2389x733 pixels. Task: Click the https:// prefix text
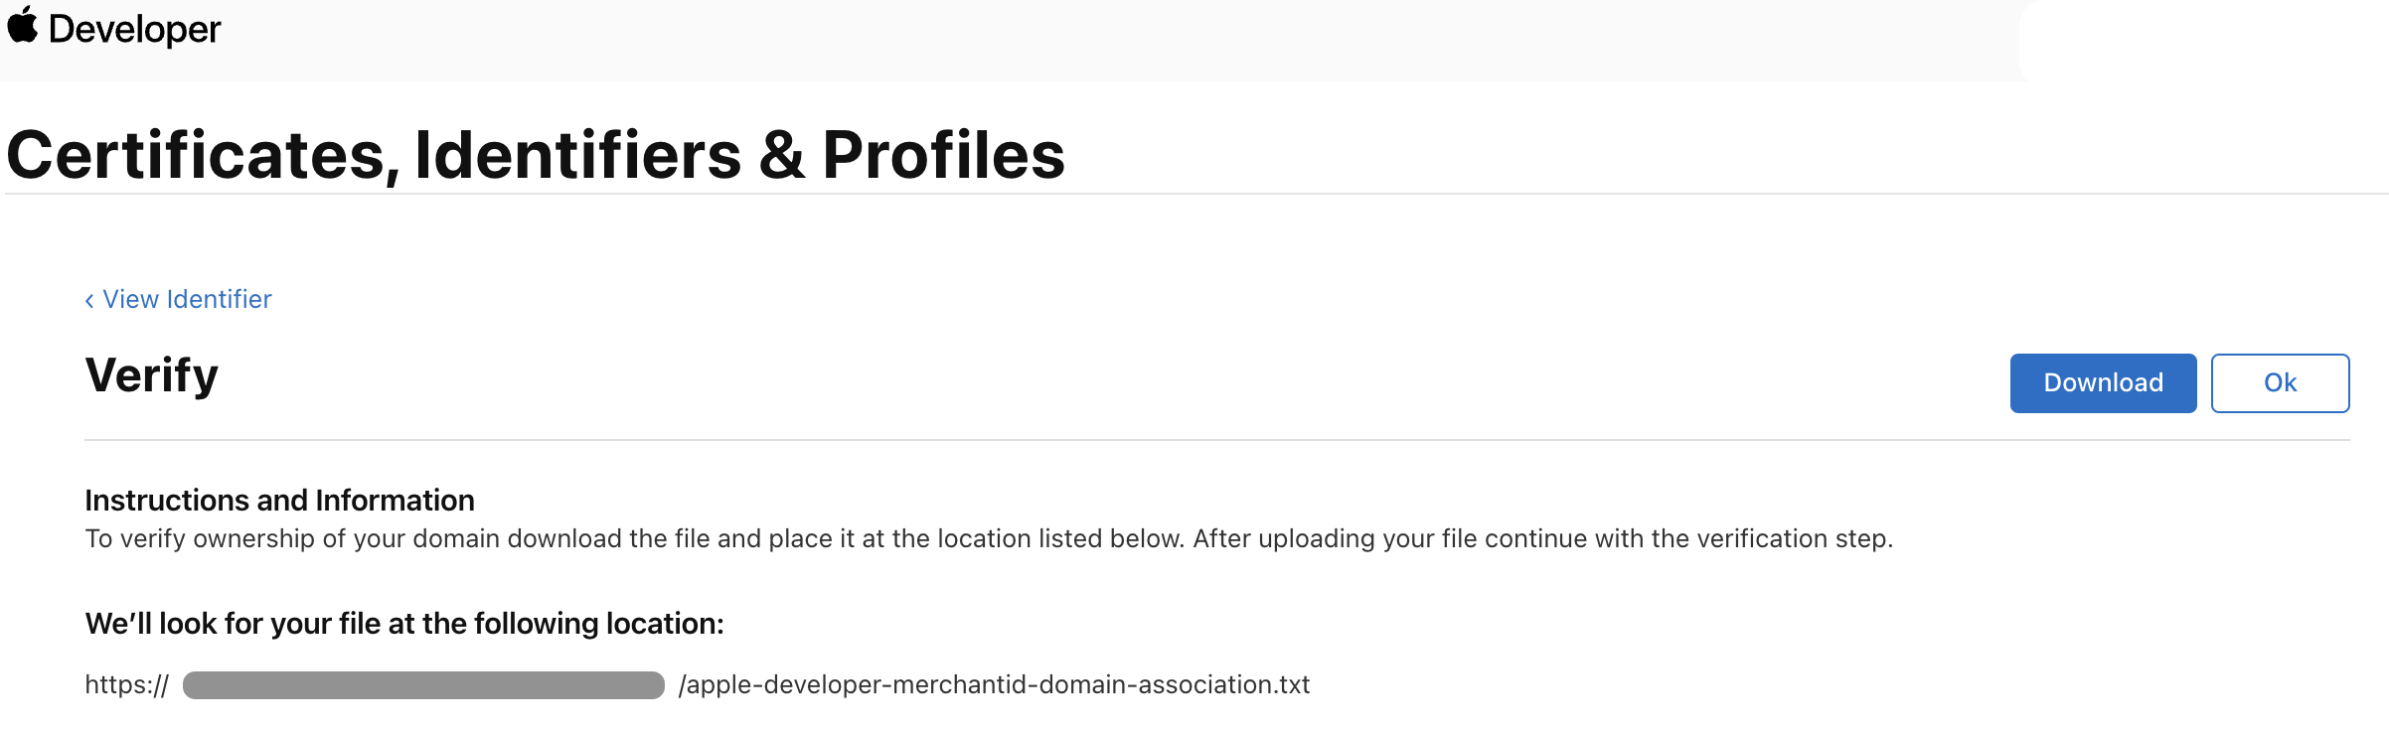tap(126, 685)
